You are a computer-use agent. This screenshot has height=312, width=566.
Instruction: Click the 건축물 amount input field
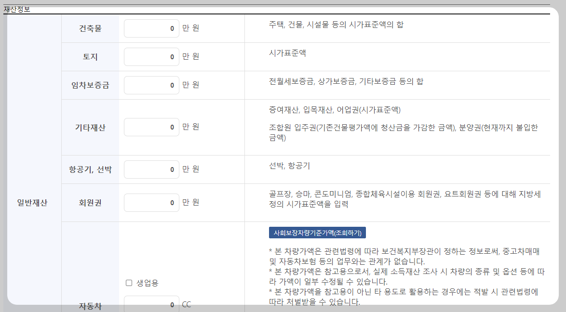(151, 28)
